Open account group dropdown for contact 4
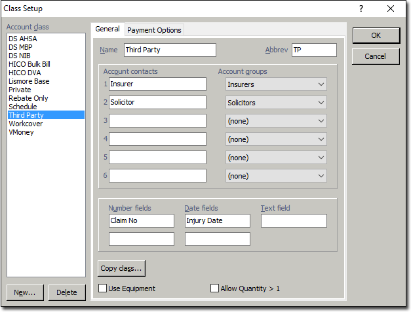The width and height of the screenshot is (411, 312). click(276, 139)
